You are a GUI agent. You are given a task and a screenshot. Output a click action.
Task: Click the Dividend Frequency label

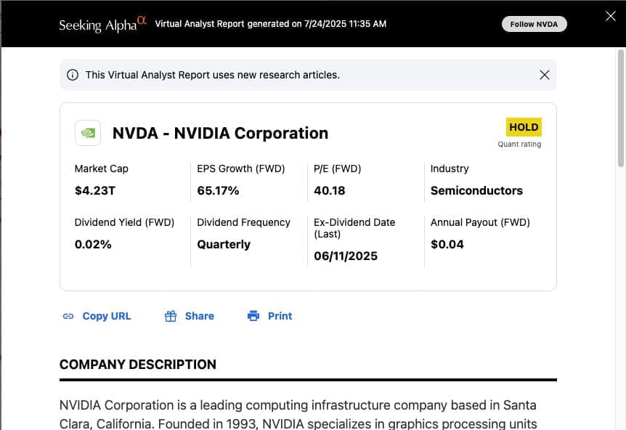(243, 222)
